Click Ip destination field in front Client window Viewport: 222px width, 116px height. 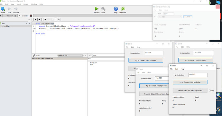(x=198, y=75)
